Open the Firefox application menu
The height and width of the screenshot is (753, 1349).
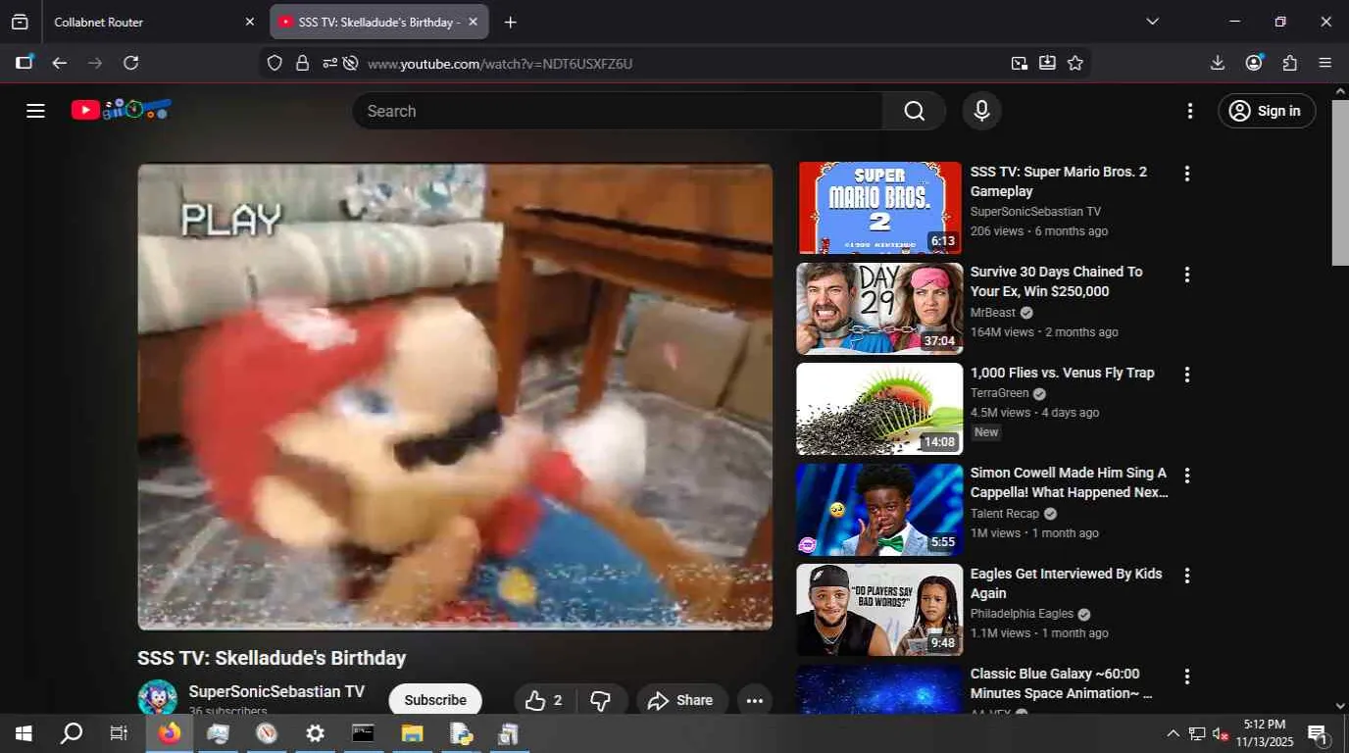pos(1325,63)
